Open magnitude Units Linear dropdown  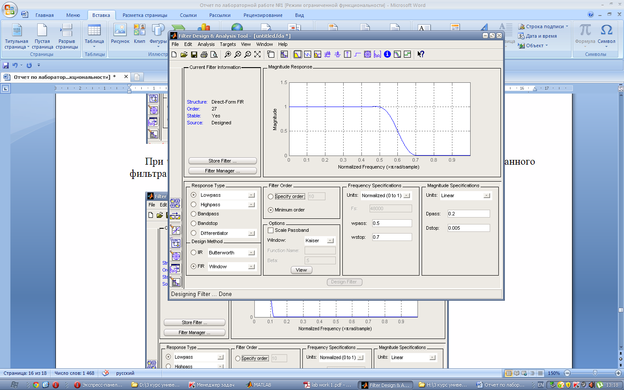pyautogui.click(x=487, y=195)
